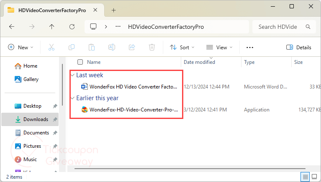Select WonderFox-HD-Video-Converter-Pro-... file

click(x=134, y=110)
